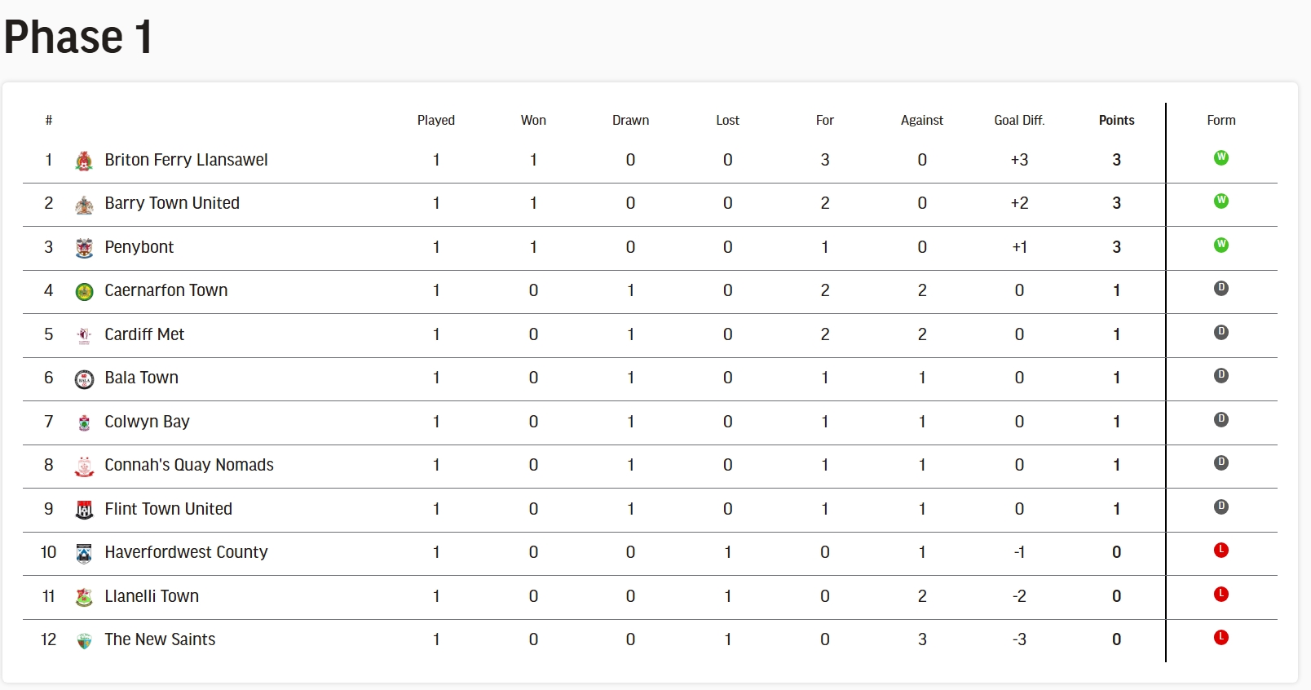Screen dimensions: 1311x690
Task: Click the green W form badge for Penybont
Action: point(1221,245)
